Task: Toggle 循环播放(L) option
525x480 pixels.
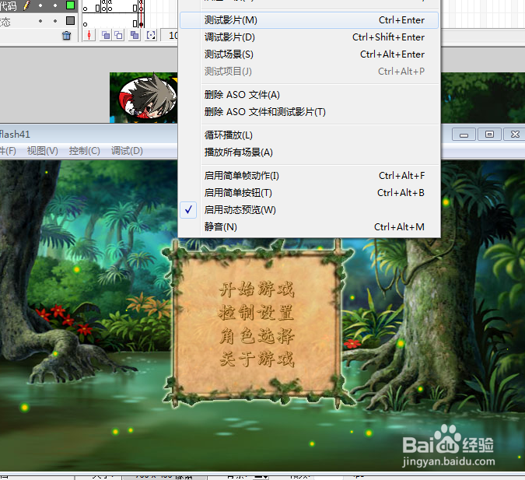Action: (309, 135)
